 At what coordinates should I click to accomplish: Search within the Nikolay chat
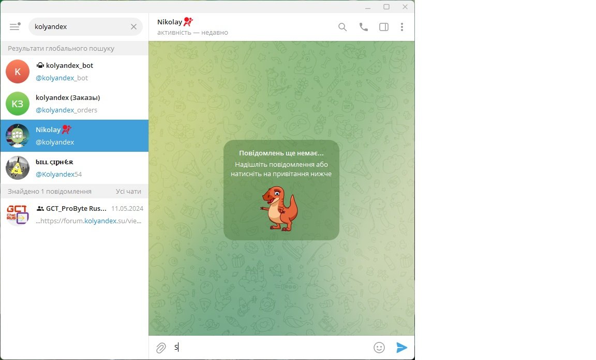coord(342,27)
